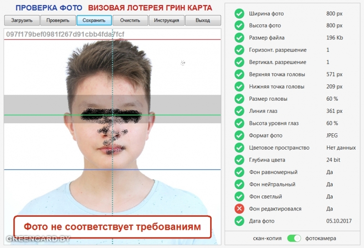Click the green check icon next to Дата фото
Screen dimensions: 364x248
point(239,221)
